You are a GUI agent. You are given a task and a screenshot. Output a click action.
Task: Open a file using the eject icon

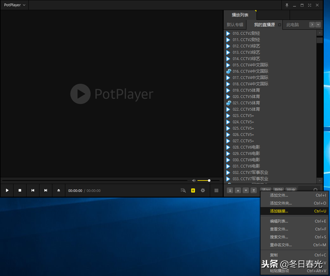(x=58, y=190)
